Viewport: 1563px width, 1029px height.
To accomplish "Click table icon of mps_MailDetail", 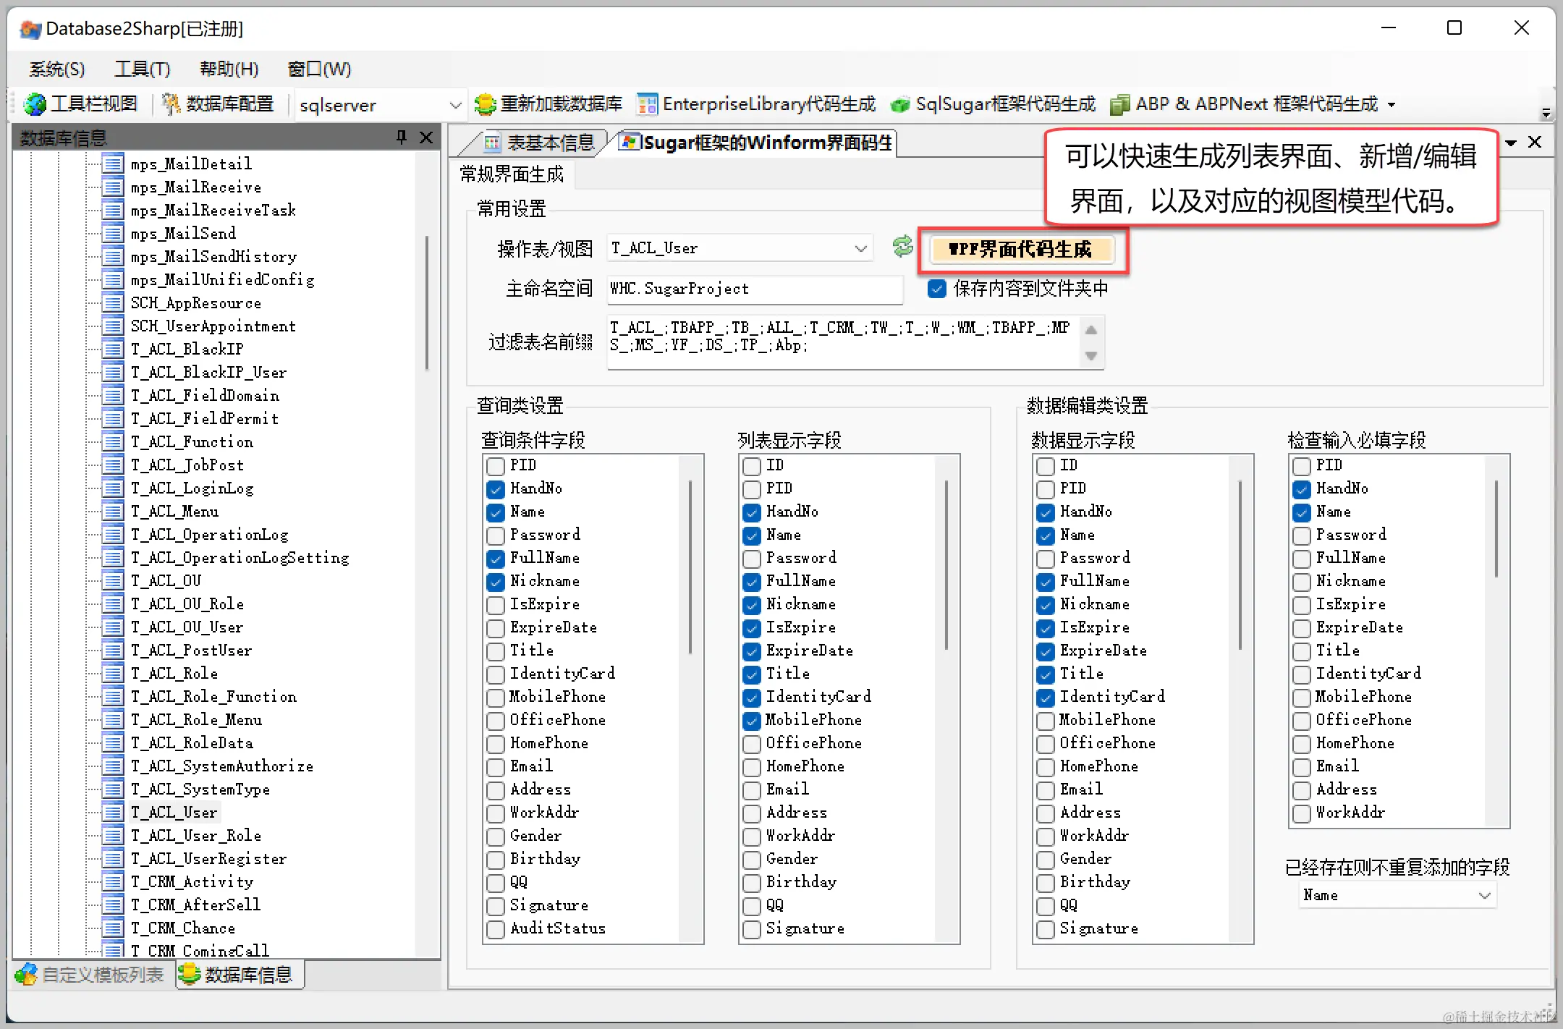I will 112,164.
